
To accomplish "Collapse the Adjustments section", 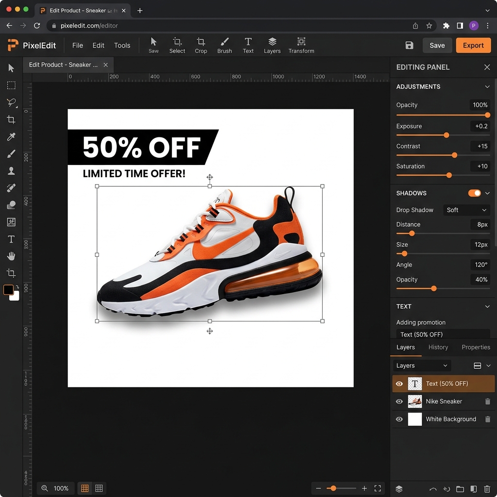I will 487,86.
